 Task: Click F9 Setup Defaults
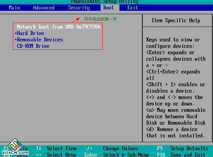(182, 149)
